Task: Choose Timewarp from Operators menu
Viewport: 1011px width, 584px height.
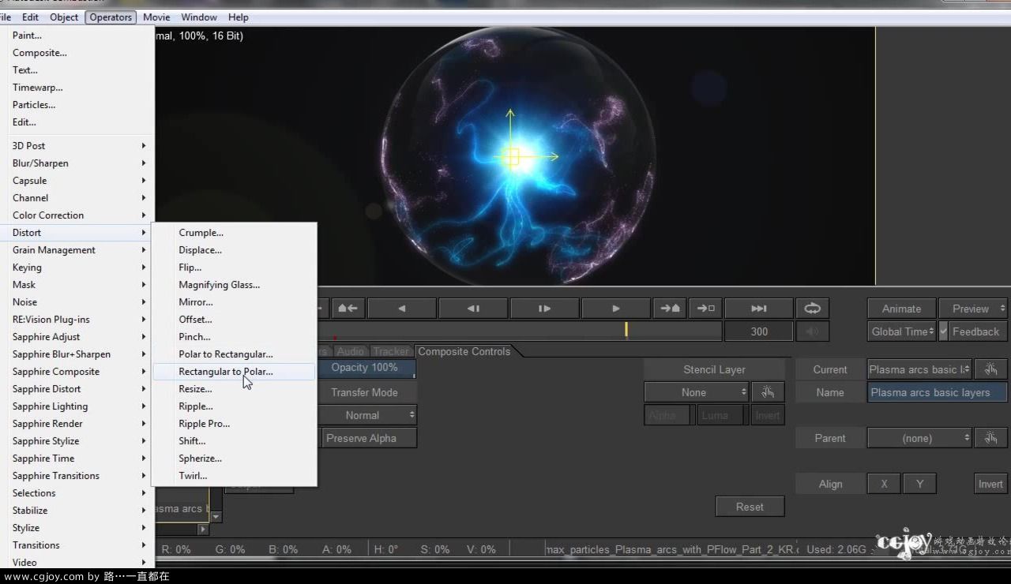Action: click(x=77, y=88)
